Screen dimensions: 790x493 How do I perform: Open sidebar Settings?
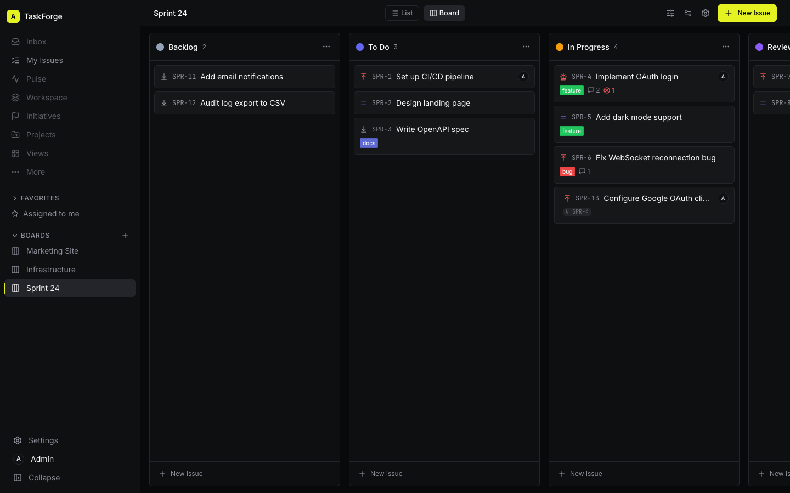coord(70,440)
